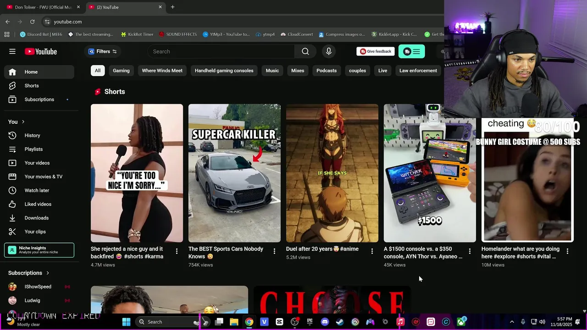Open the Chrome apps grid bookmark icon

7,34
